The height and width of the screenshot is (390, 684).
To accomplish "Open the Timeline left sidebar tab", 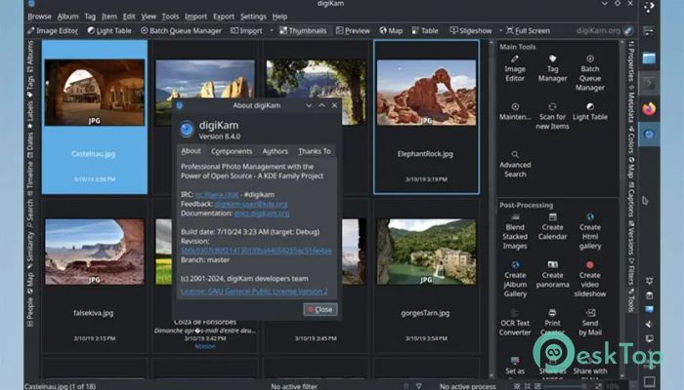I will pos(30,178).
